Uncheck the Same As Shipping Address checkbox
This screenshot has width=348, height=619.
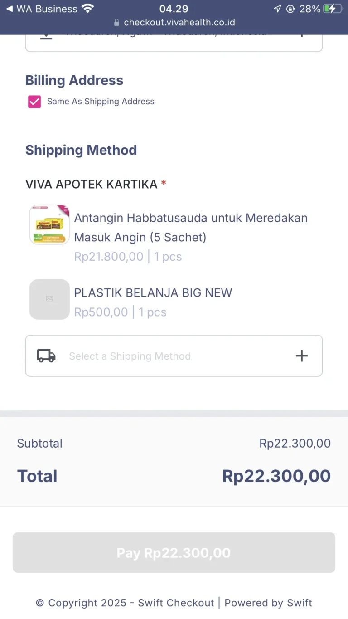click(x=34, y=102)
